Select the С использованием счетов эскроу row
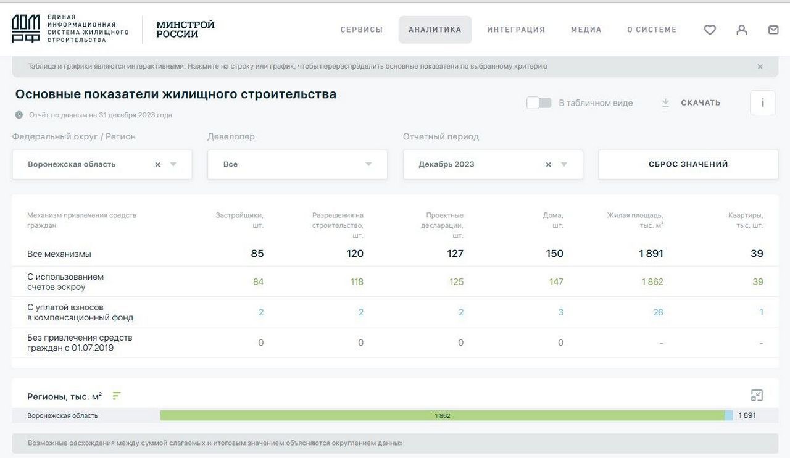Viewport: 790px width, 458px height. coord(395,281)
